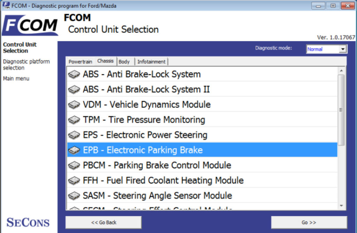Select the PBCM - Parking Brake Control Module icon
The height and width of the screenshot is (233, 357).
tap(74, 165)
